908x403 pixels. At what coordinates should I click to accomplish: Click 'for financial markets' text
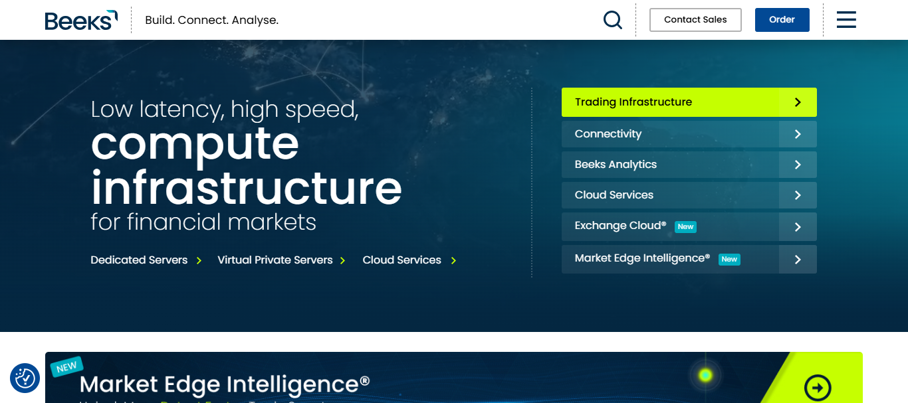tap(203, 222)
